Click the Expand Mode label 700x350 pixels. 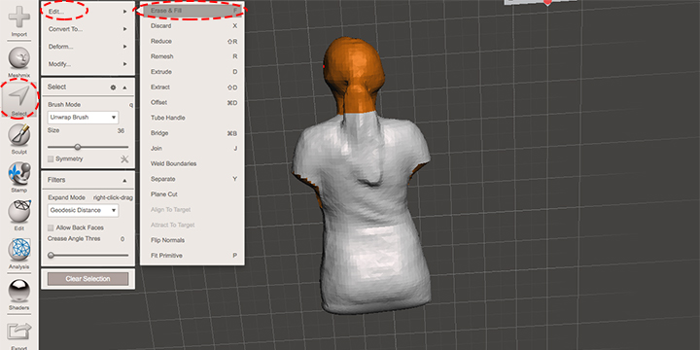pos(66,197)
